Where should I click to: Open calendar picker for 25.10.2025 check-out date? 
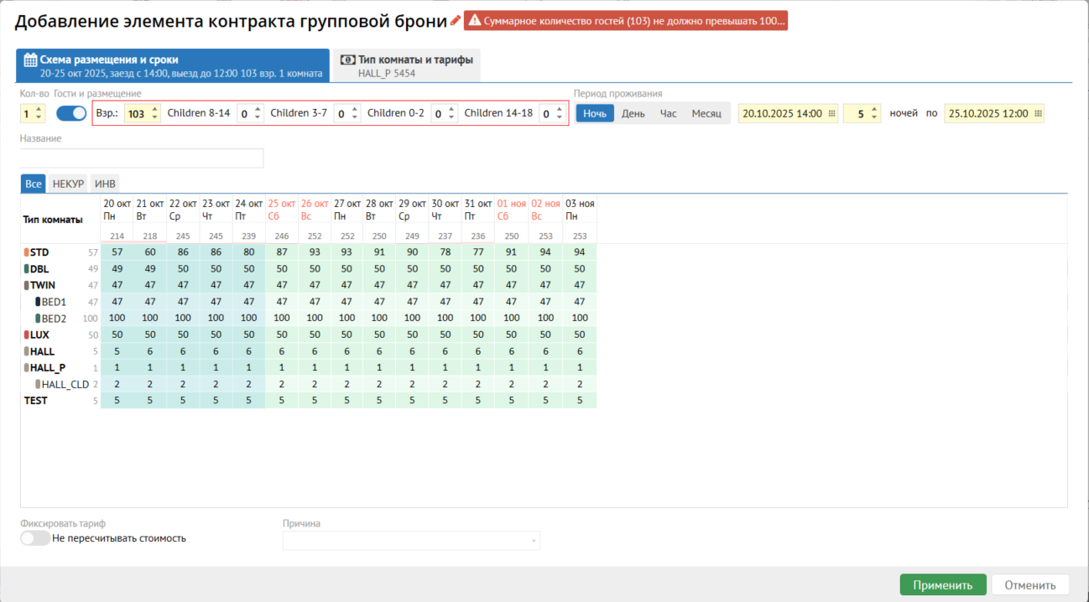tap(1038, 113)
